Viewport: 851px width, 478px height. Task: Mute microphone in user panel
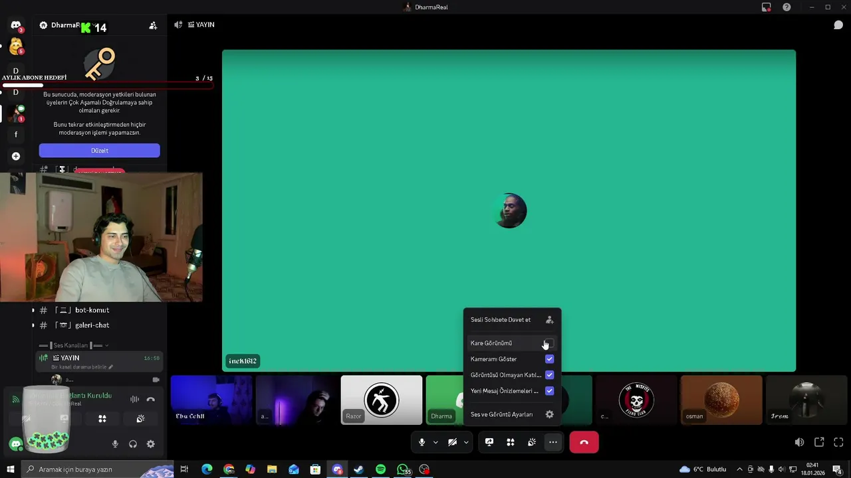pos(115,444)
